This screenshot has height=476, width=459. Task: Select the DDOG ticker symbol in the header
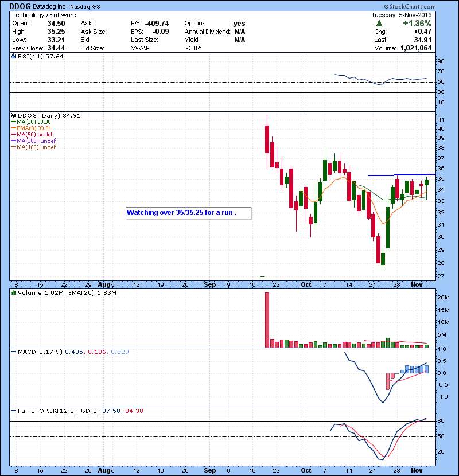pyautogui.click(x=20, y=6)
